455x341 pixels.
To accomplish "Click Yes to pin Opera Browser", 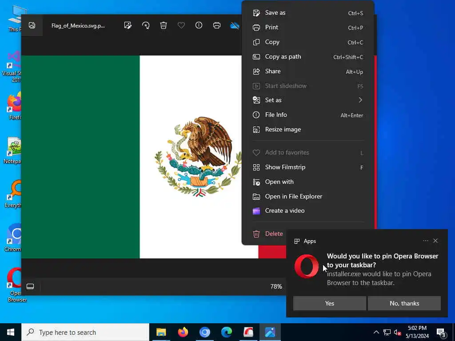I will tap(329, 303).
